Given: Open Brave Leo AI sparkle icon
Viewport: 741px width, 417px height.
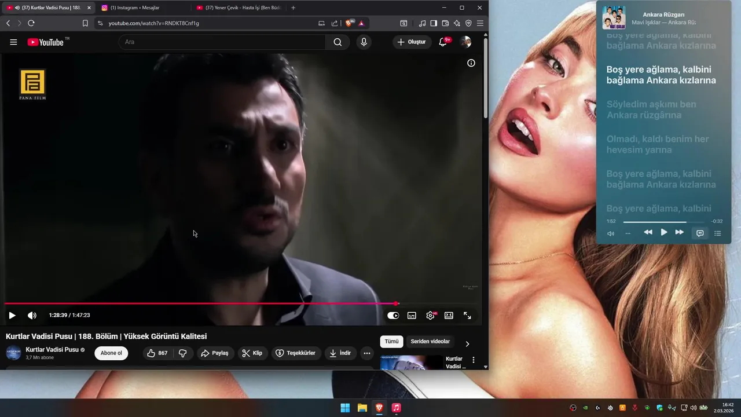Looking at the screenshot, I should [x=457, y=23].
